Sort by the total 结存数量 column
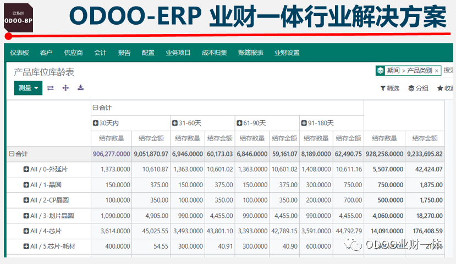Image resolution: width=456 pixels, height=264 pixels. click(x=384, y=138)
